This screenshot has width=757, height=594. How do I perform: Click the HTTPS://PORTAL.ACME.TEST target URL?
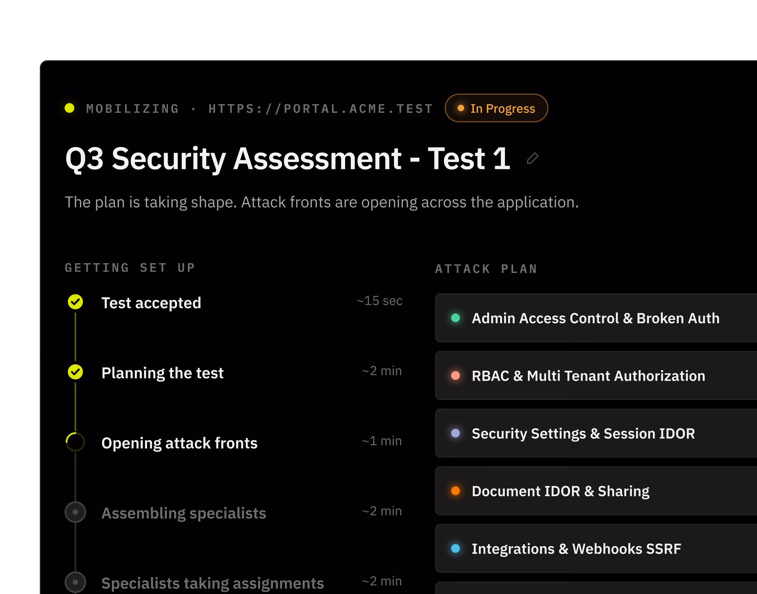(321, 109)
